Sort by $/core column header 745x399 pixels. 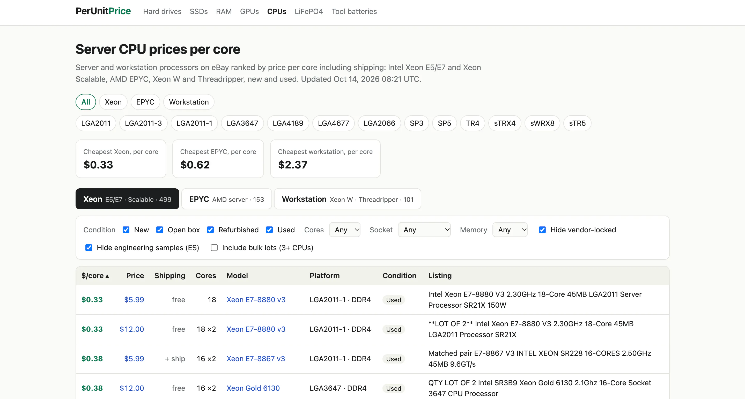pyautogui.click(x=95, y=276)
